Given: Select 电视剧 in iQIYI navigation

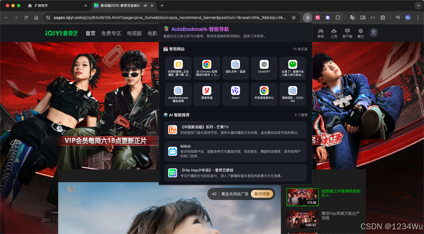Looking at the screenshot, I should [134, 33].
